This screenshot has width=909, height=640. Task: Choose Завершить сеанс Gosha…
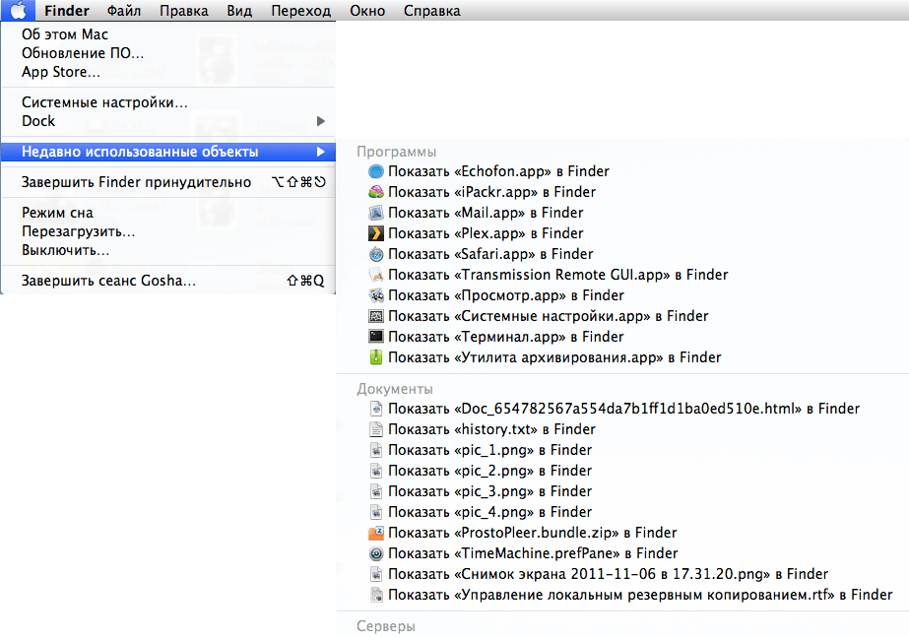[x=168, y=281]
